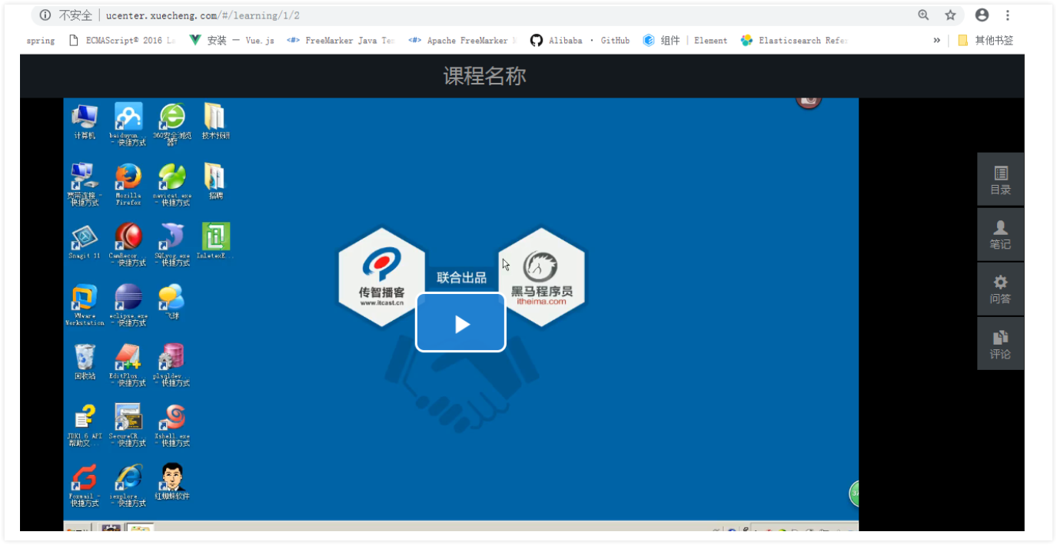The width and height of the screenshot is (1057, 545).
Task: Click the SQLyog.exe shortcut in video
Action: 171,244
